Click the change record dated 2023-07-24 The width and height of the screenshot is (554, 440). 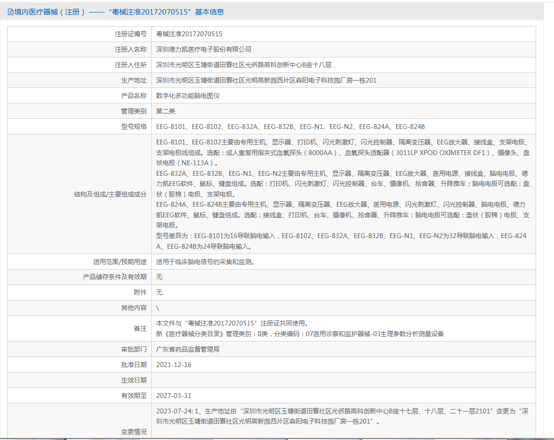point(342,416)
